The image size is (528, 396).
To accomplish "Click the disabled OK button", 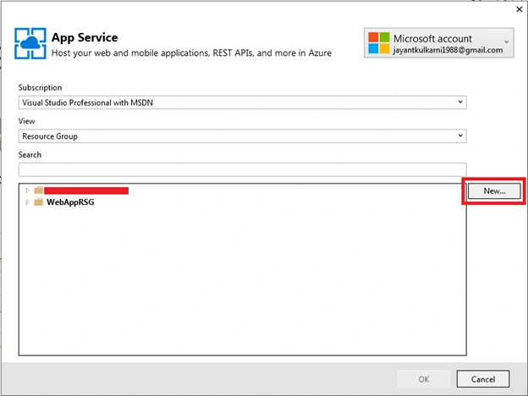I will 424,379.
